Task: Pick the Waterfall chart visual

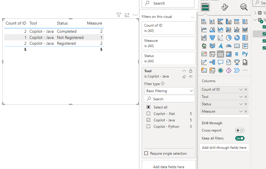Action: (x=204, y=38)
